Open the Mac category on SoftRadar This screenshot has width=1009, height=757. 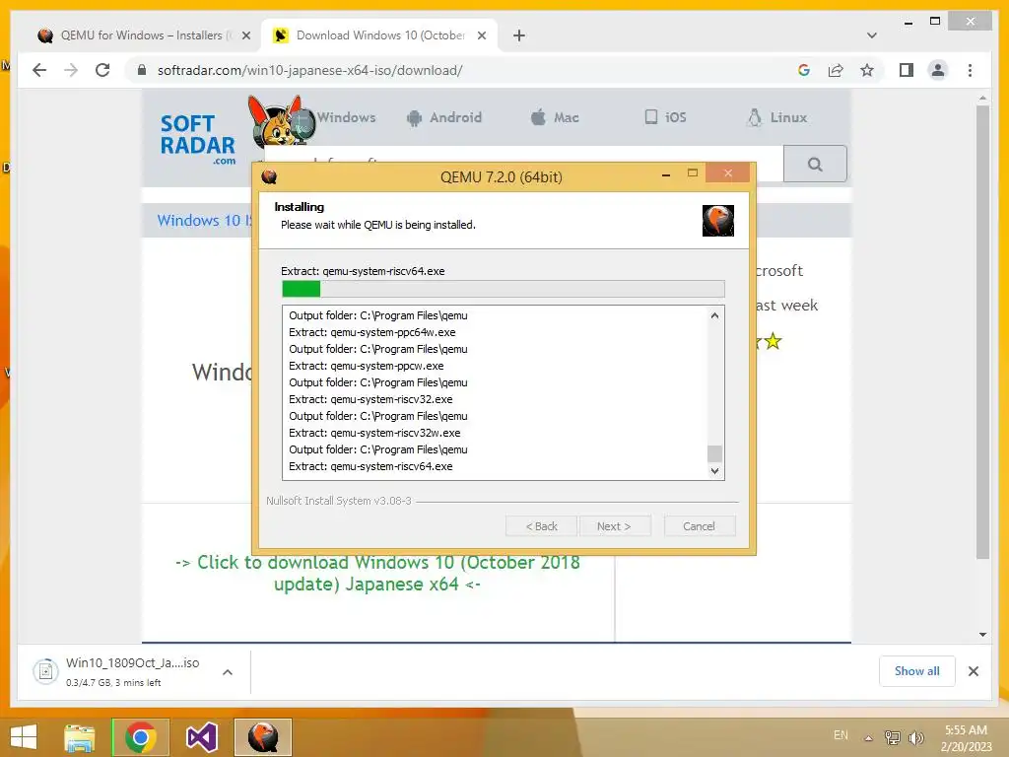coord(555,117)
